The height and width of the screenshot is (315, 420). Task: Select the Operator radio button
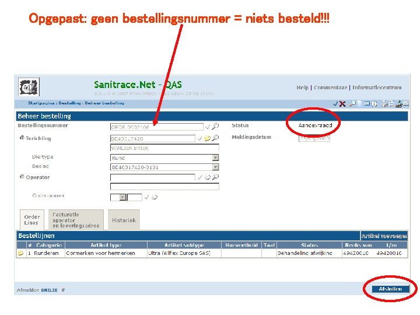click(22, 177)
